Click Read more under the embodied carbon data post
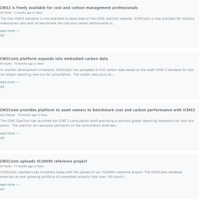This screenshot has height=199, width=199. coord(9,82)
